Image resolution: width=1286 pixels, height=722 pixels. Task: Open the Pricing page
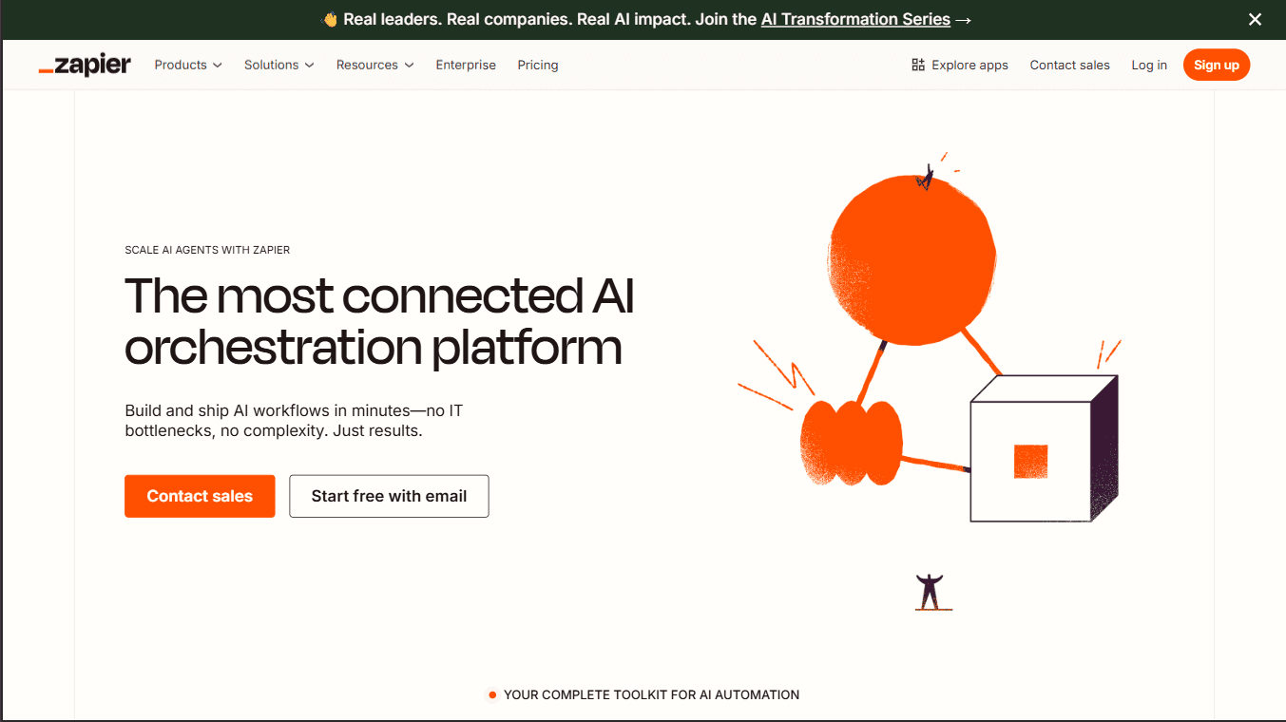coord(538,65)
